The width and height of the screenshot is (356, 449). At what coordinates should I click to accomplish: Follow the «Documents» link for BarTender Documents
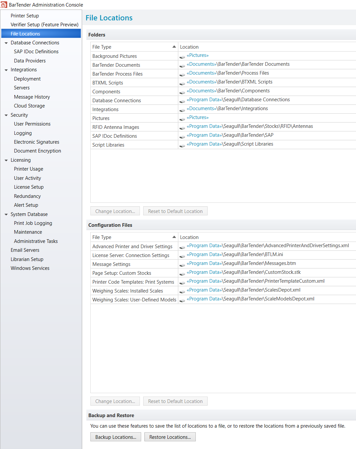(201, 64)
